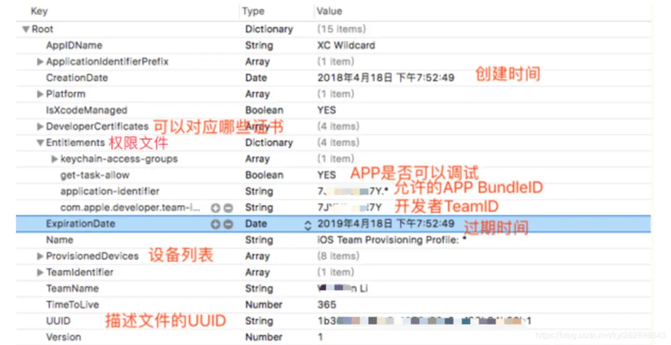Select the UUID key
This screenshot has height=345, width=671.
pyautogui.click(x=58, y=321)
